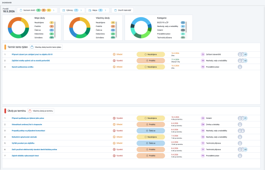This screenshot has height=170, width=265.
Task: Click the chevron on the Výkresy button
Action: point(81,10)
